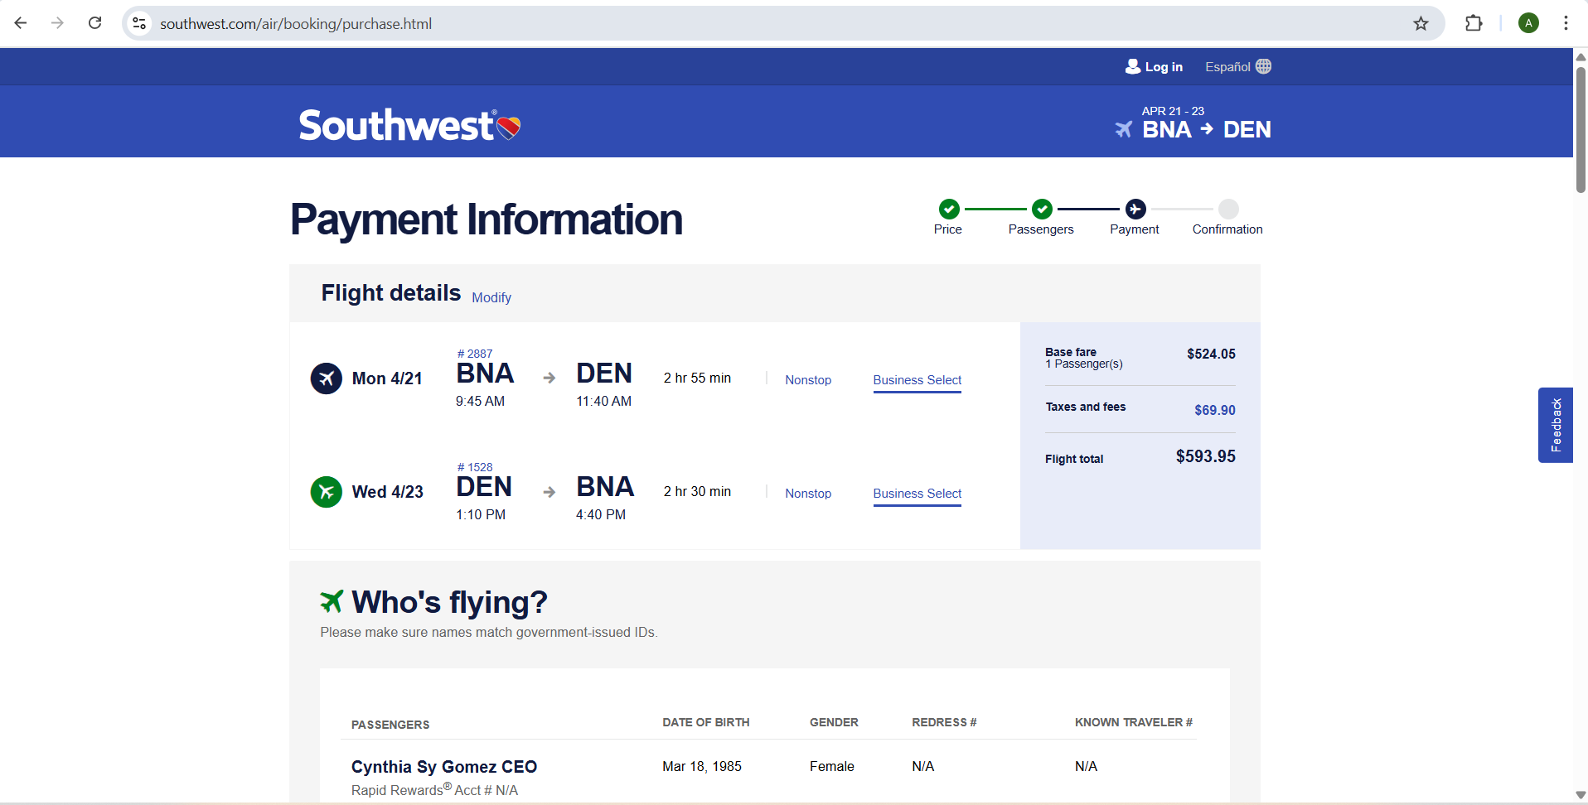Click the browser back arrow
Screen dimensions: 1588x805
coord(21,23)
